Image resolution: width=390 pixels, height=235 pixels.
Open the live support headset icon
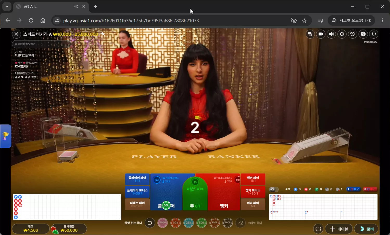(x=374, y=34)
